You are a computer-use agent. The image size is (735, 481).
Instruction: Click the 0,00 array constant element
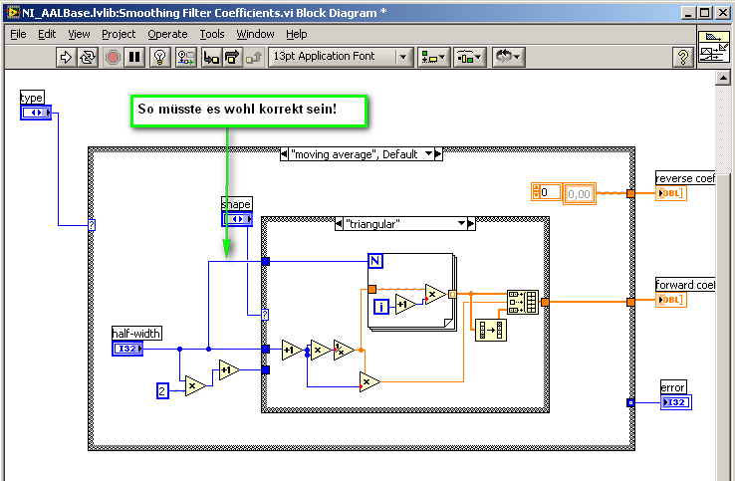pyautogui.click(x=579, y=193)
